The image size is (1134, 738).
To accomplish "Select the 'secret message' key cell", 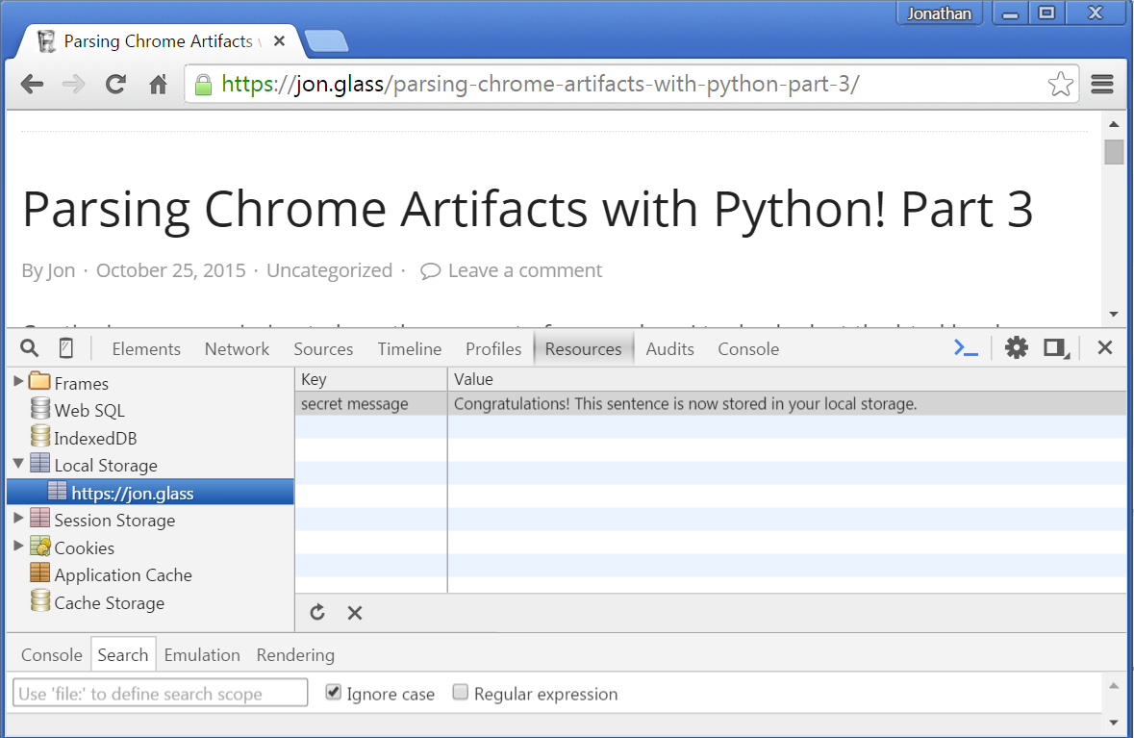I will (371, 404).
